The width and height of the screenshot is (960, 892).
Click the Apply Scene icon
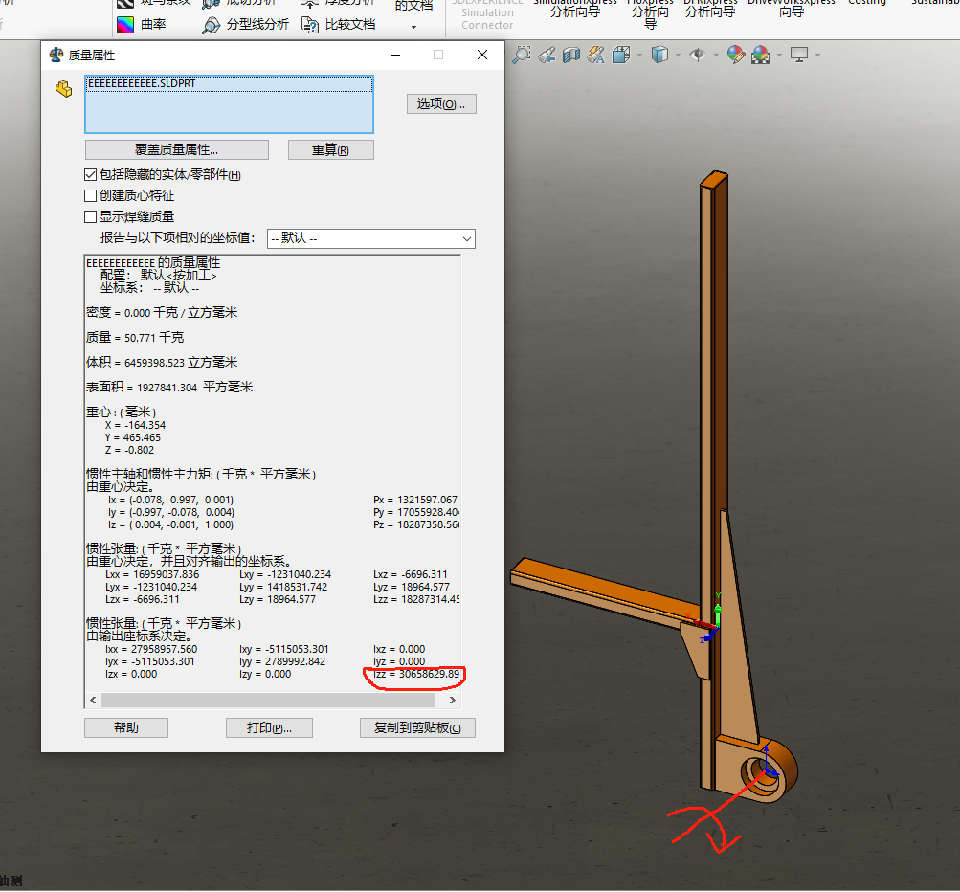coord(760,56)
